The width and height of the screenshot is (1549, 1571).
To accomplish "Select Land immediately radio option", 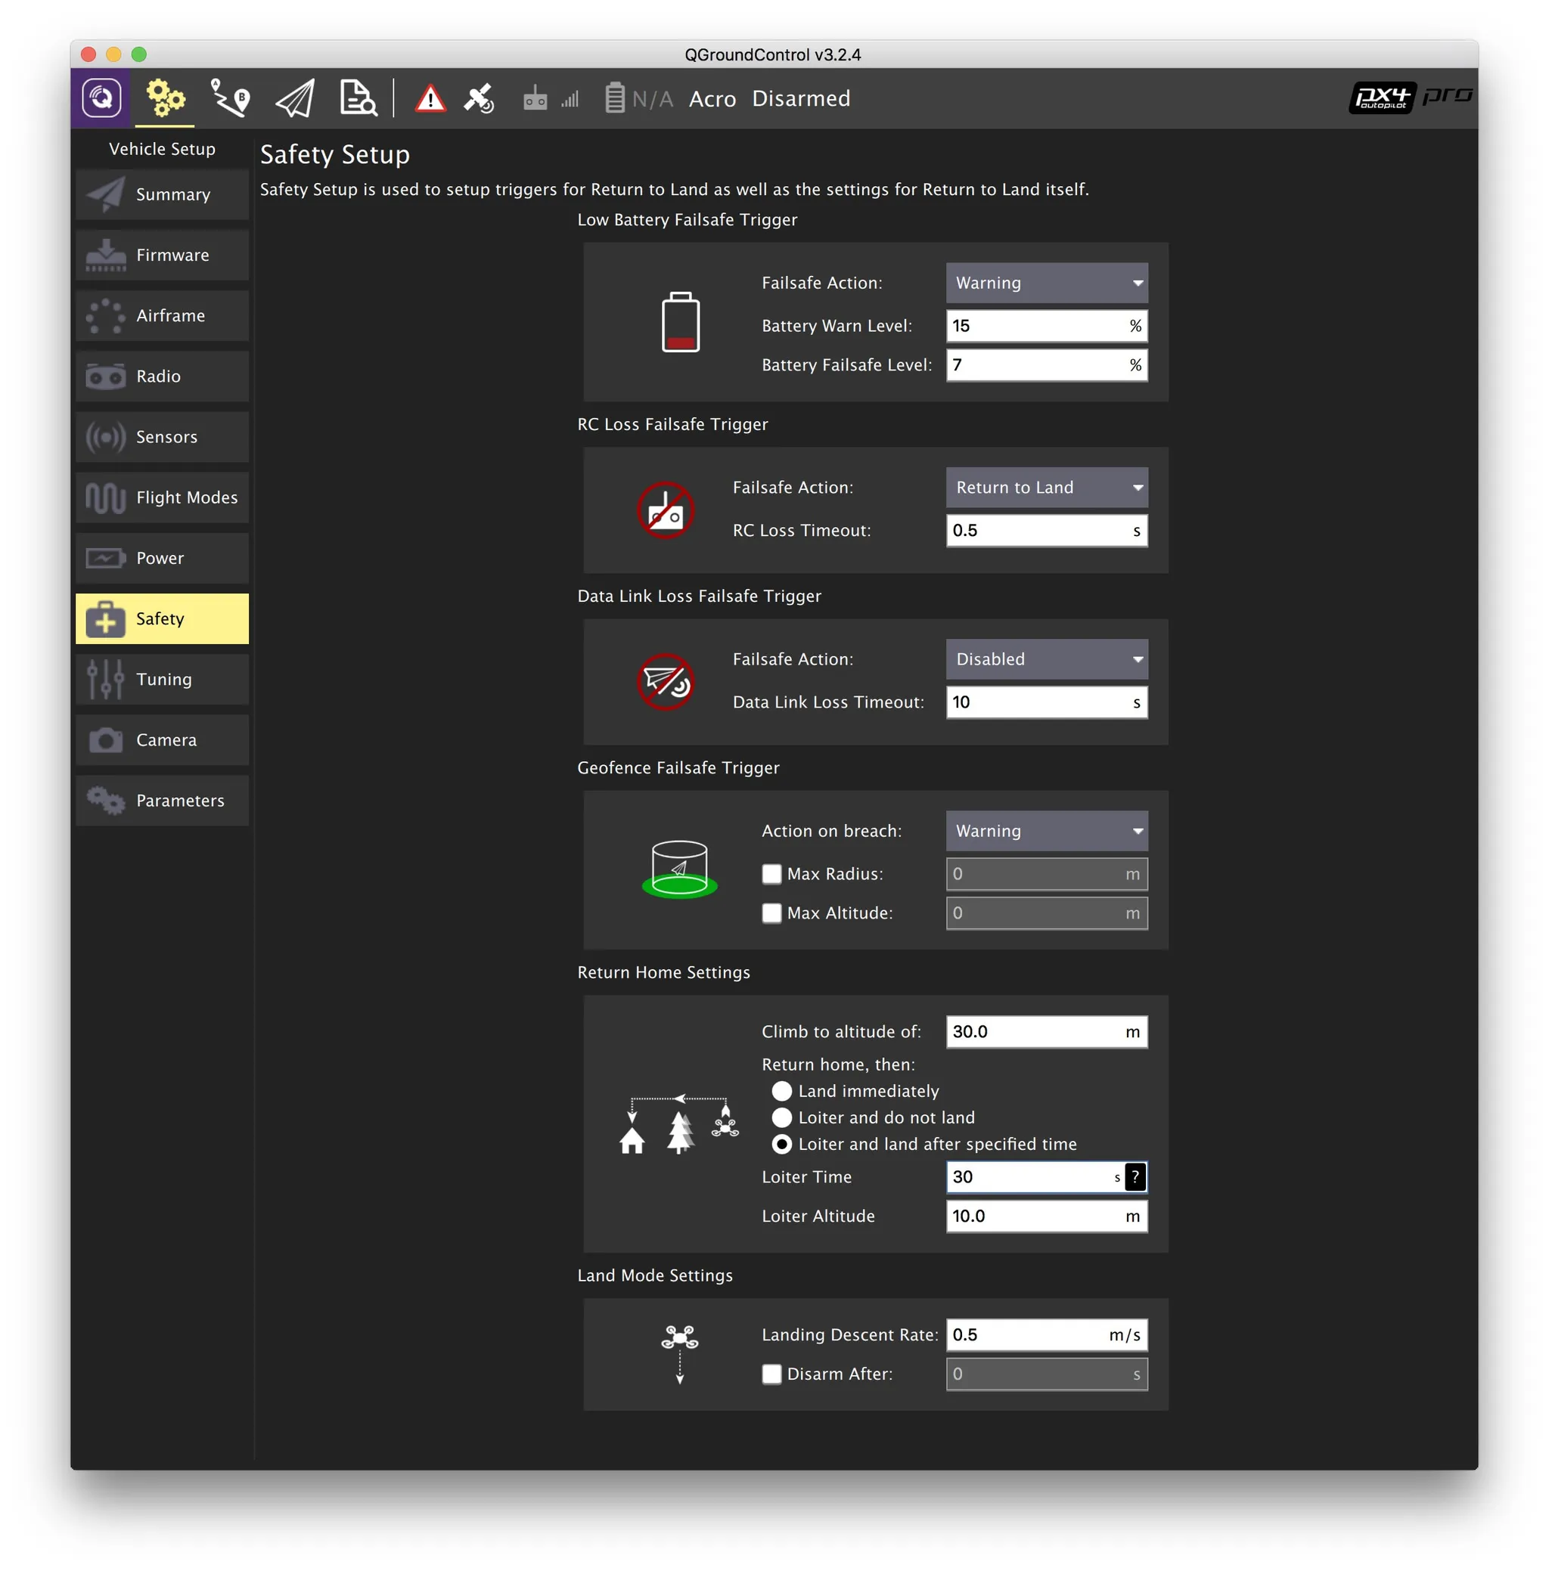I will tap(782, 1091).
